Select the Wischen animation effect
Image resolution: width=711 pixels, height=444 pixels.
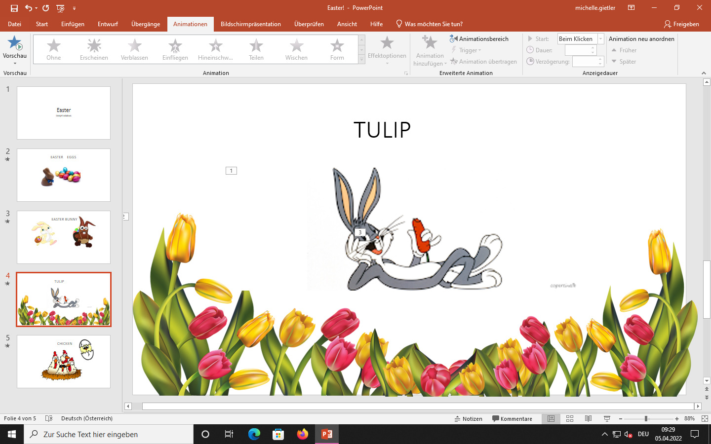296,50
